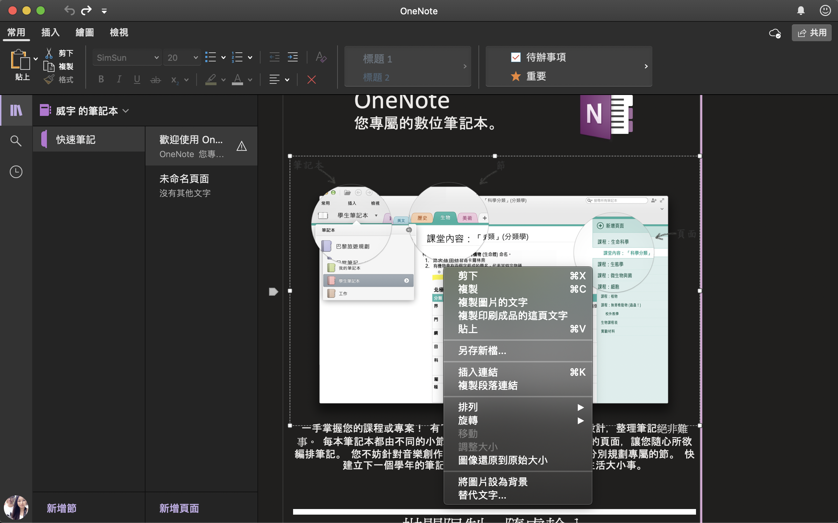Viewport: 838px width, 523px height.
Task: Click 新增節 to add a section
Action: click(62, 508)
